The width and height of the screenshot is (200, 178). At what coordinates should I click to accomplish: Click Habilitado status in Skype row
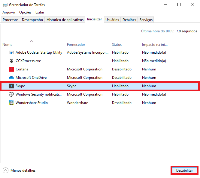tap(120, 86)
